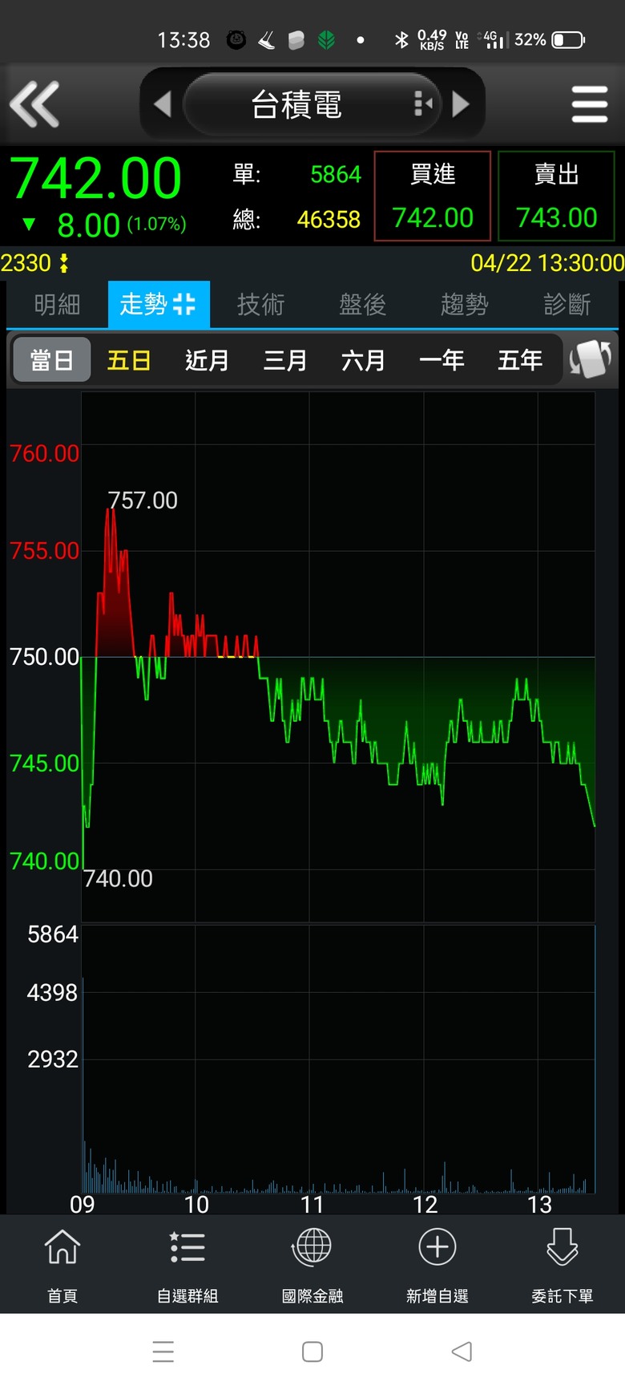625x1390 pixels.
Task: Open the hamburger menu
Action: tap(590, 104)
